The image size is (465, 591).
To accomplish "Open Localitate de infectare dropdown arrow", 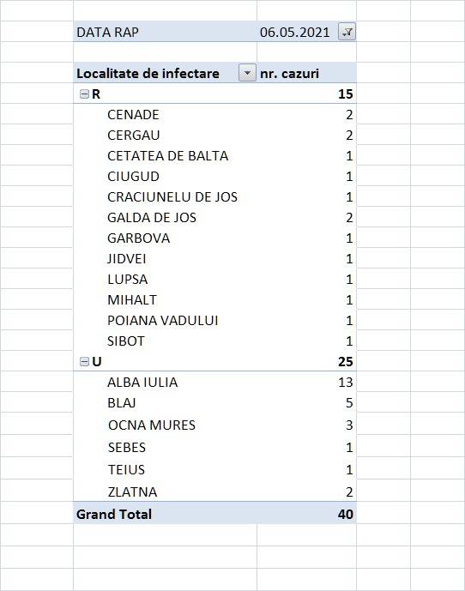I will tap(247, 73).
